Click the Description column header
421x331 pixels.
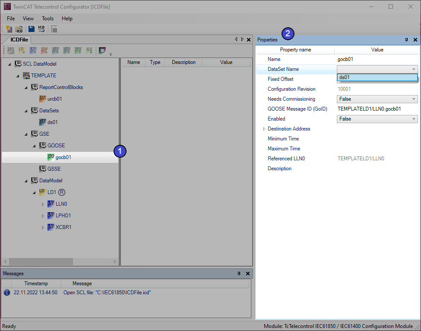click(x=184, y=62)
